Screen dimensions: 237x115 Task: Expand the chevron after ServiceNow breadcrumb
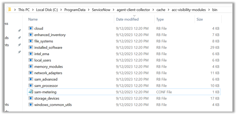113,10
